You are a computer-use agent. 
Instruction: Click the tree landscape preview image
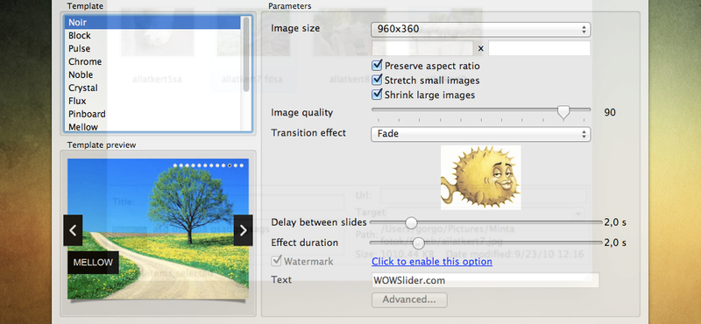coord(158,229)
